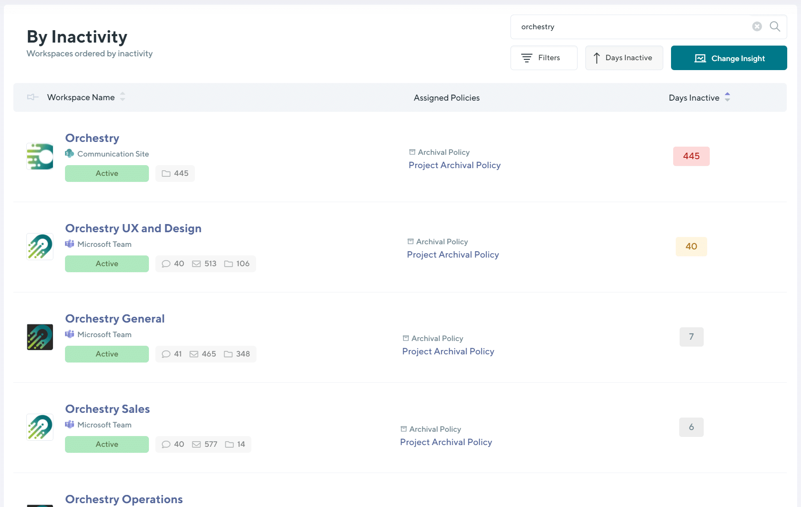
Task: Click archive icon in Orchestry Sales policy
Action: tap(403, 429)
